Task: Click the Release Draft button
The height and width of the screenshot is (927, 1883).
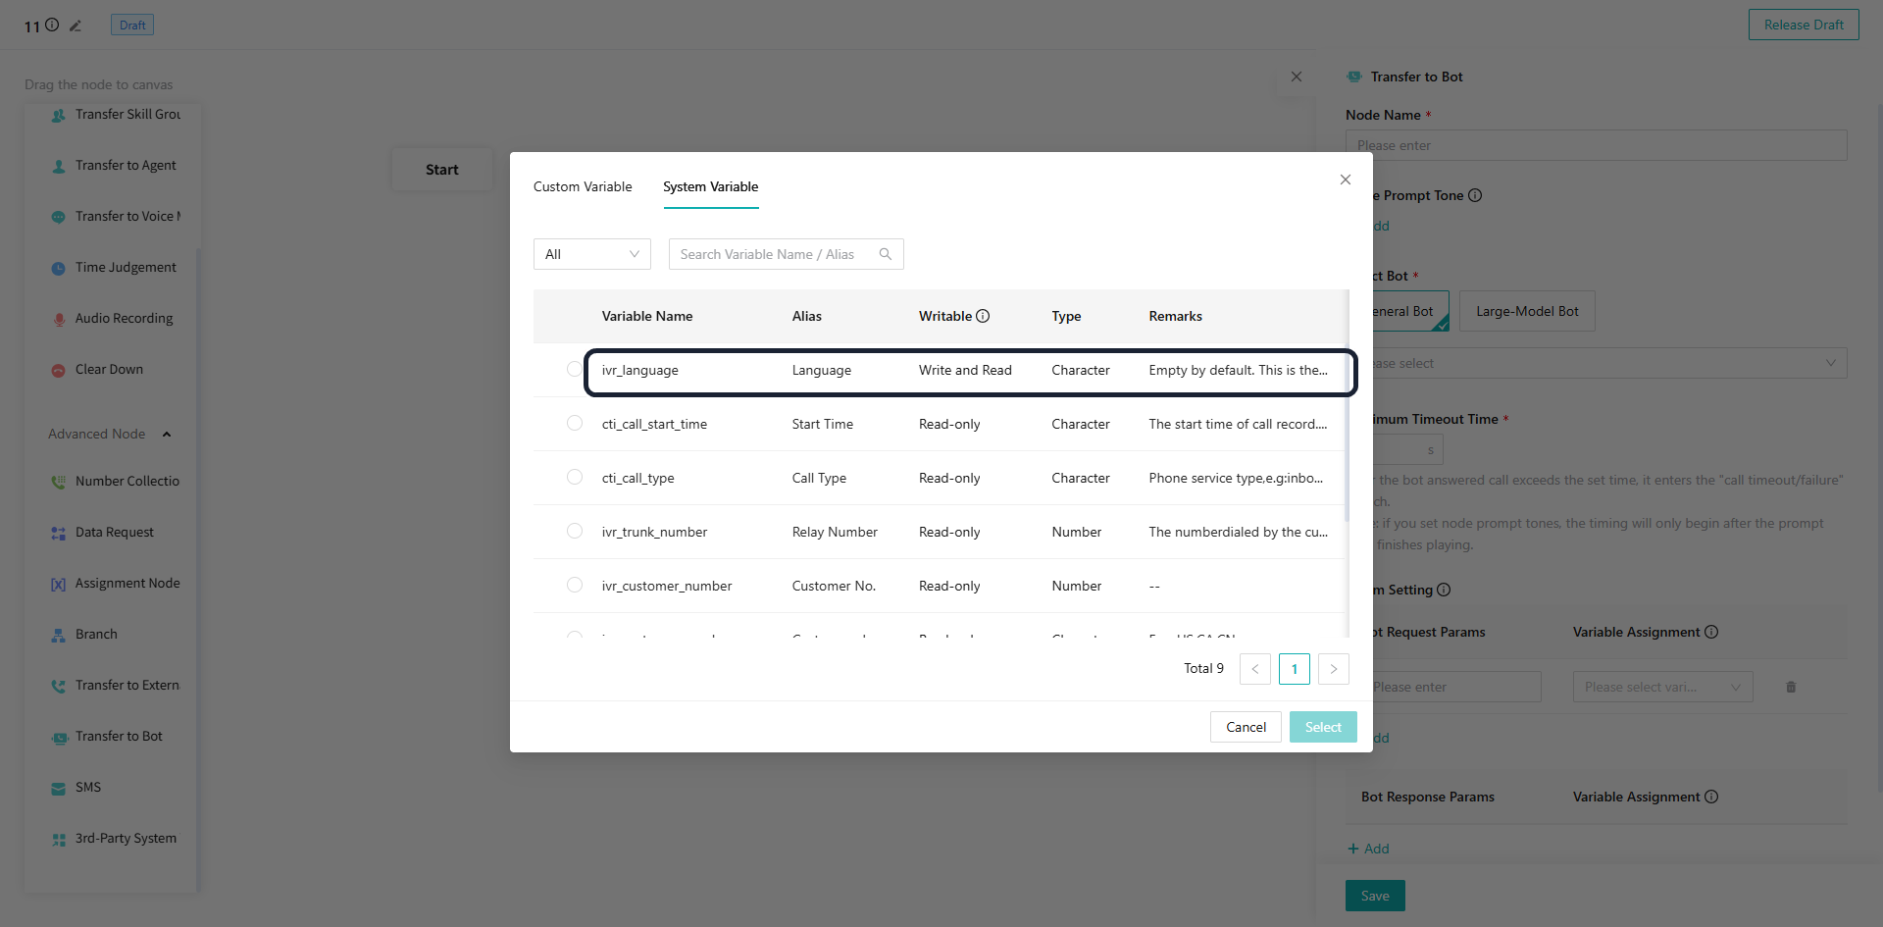Action: click(x=1804, y=25)
